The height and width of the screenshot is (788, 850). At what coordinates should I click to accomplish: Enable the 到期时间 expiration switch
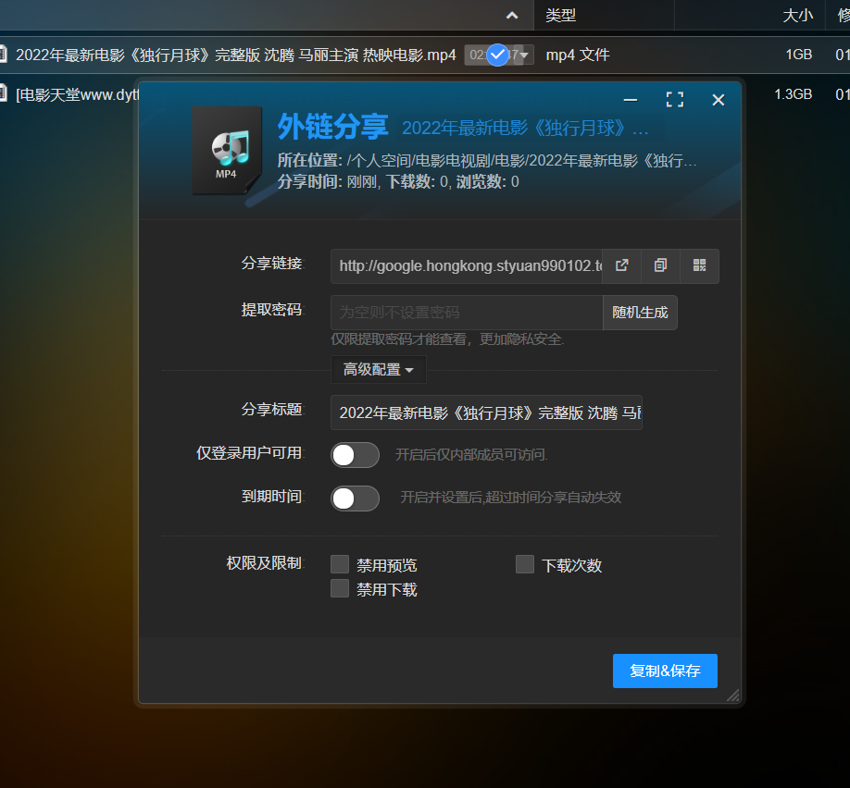point(355,499)
